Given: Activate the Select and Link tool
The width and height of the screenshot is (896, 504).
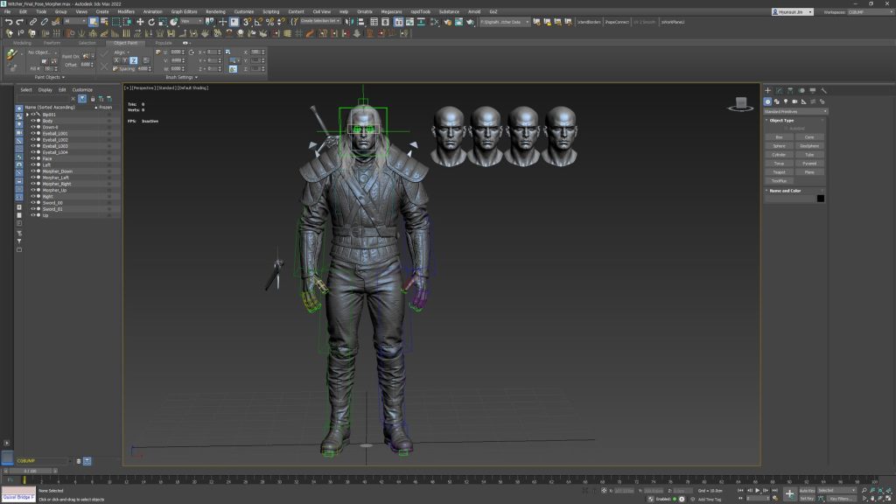Looking at the screenshot, I should click(x=33, y=22).
